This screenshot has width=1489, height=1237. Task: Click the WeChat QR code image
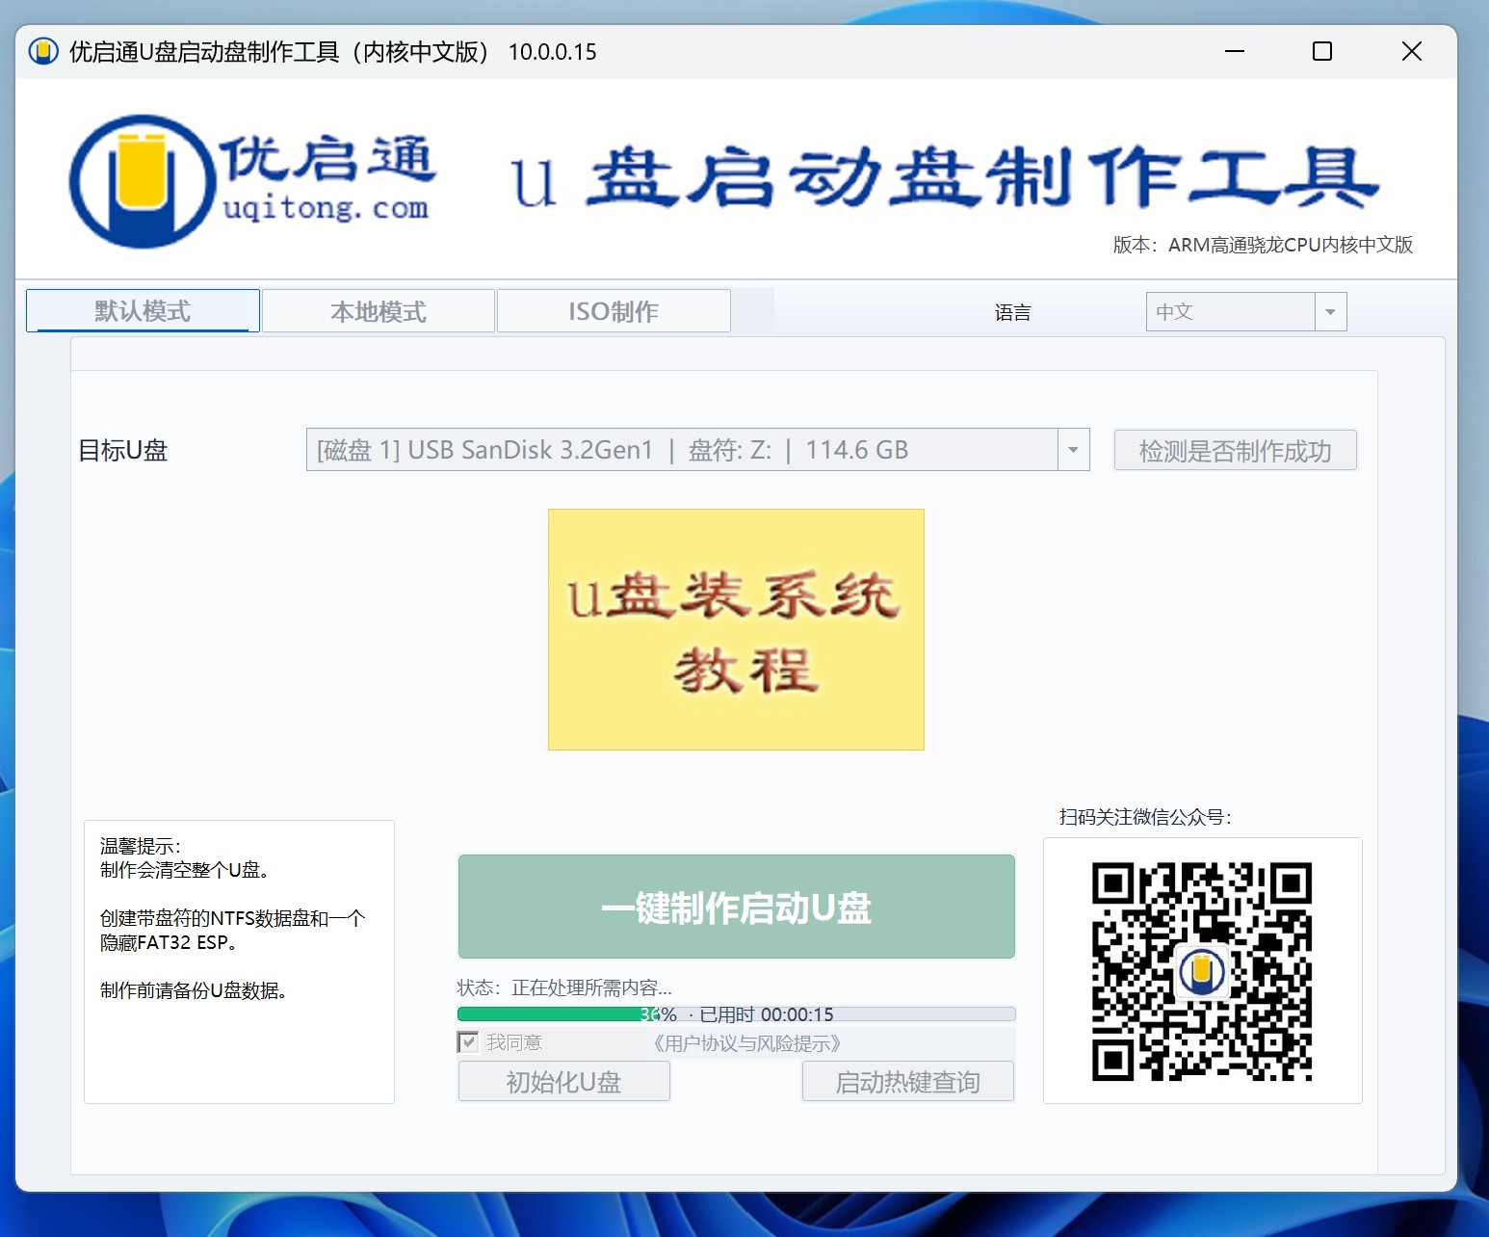1202,971
